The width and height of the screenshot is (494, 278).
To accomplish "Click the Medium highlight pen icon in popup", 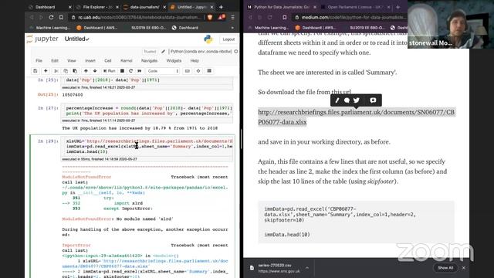I will click(337, 100).
